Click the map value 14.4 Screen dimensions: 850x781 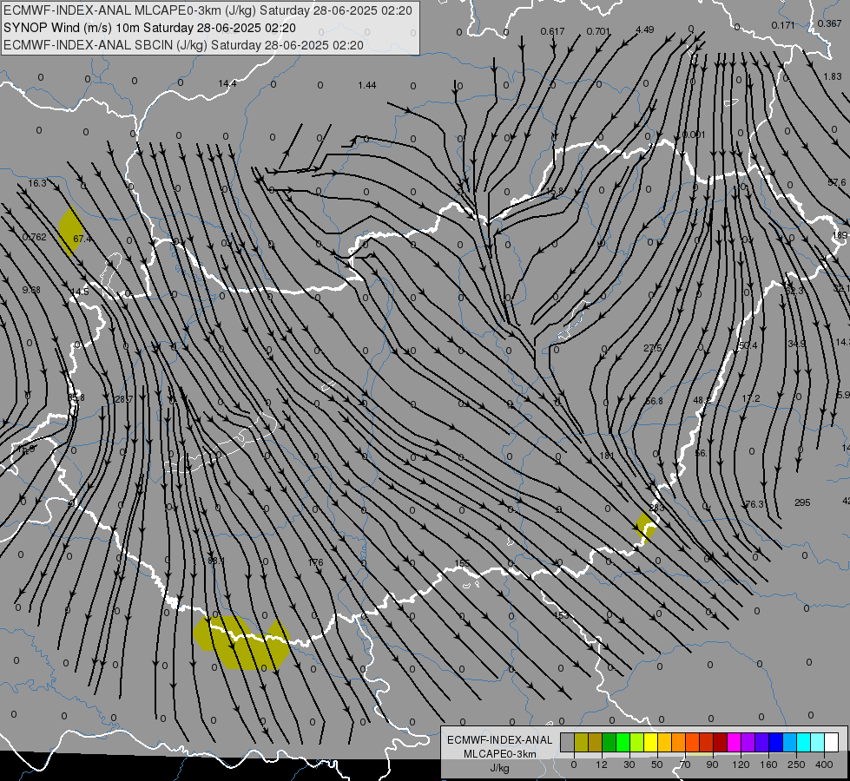[x=227, y=84]
